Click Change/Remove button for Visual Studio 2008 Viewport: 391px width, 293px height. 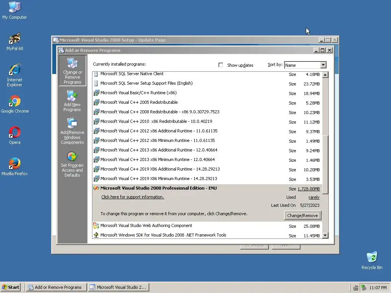click(x=302, y=216)
